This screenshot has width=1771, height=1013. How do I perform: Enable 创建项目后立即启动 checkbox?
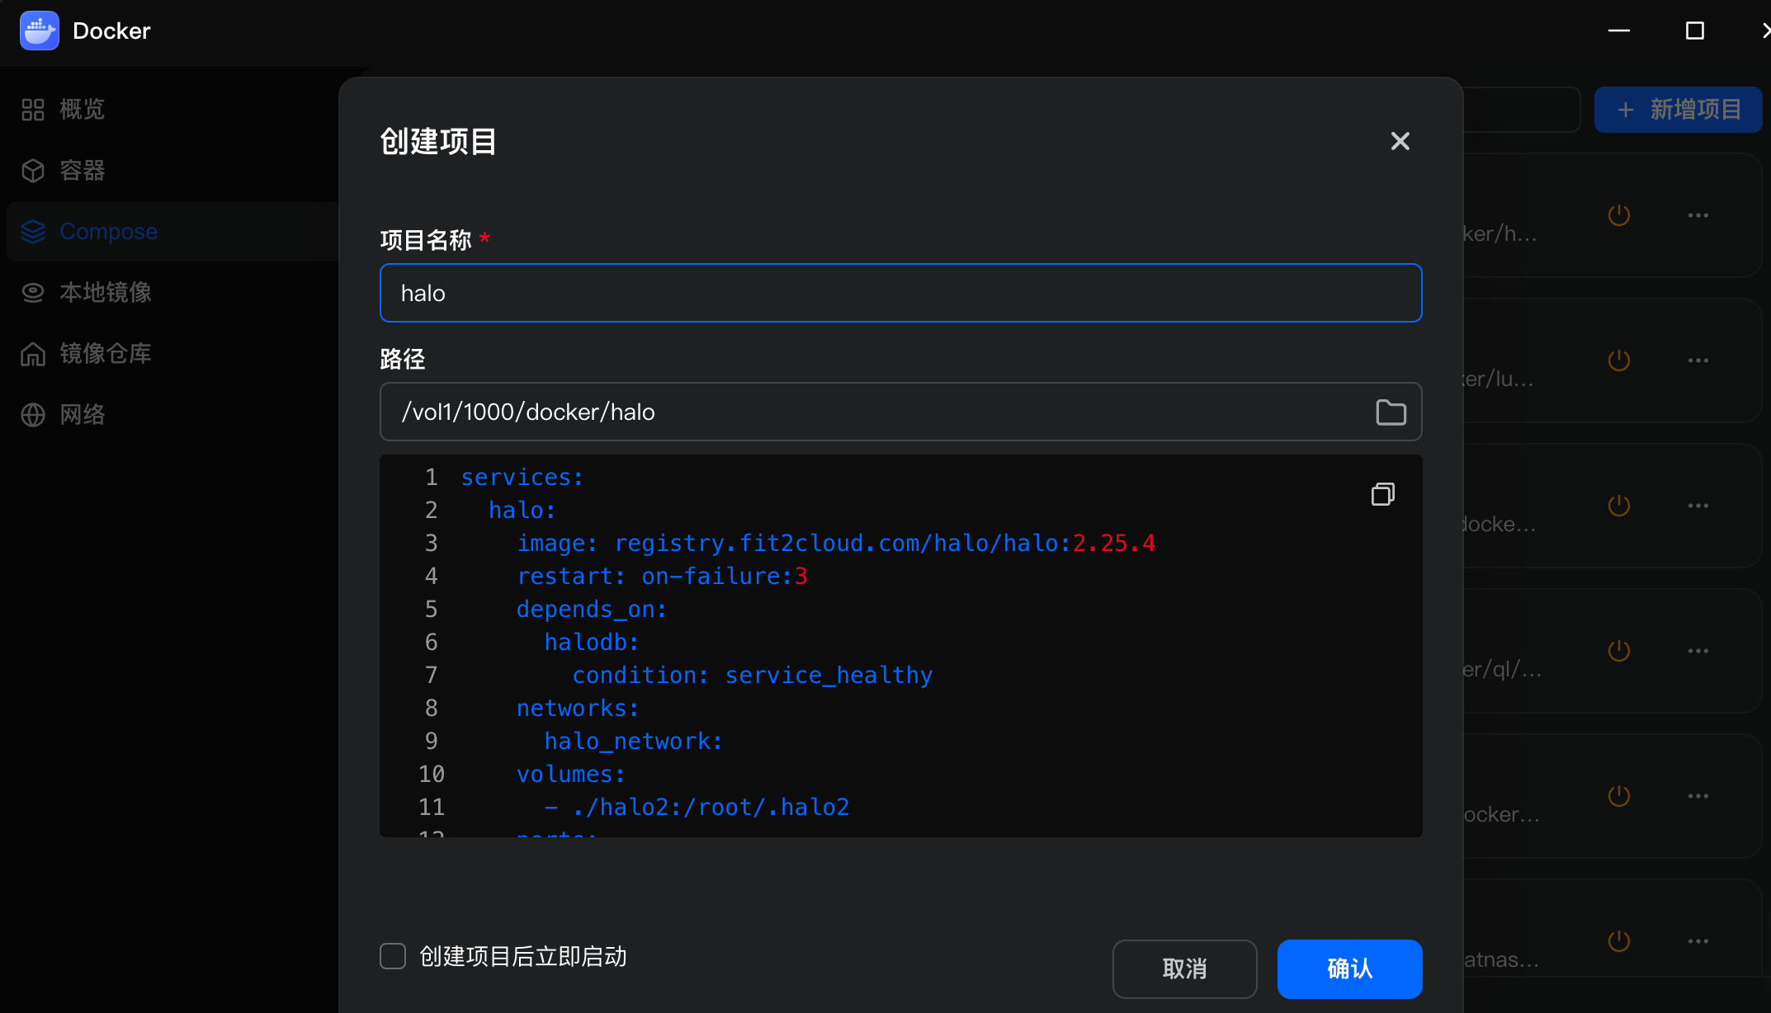click(x=393, y=956)
